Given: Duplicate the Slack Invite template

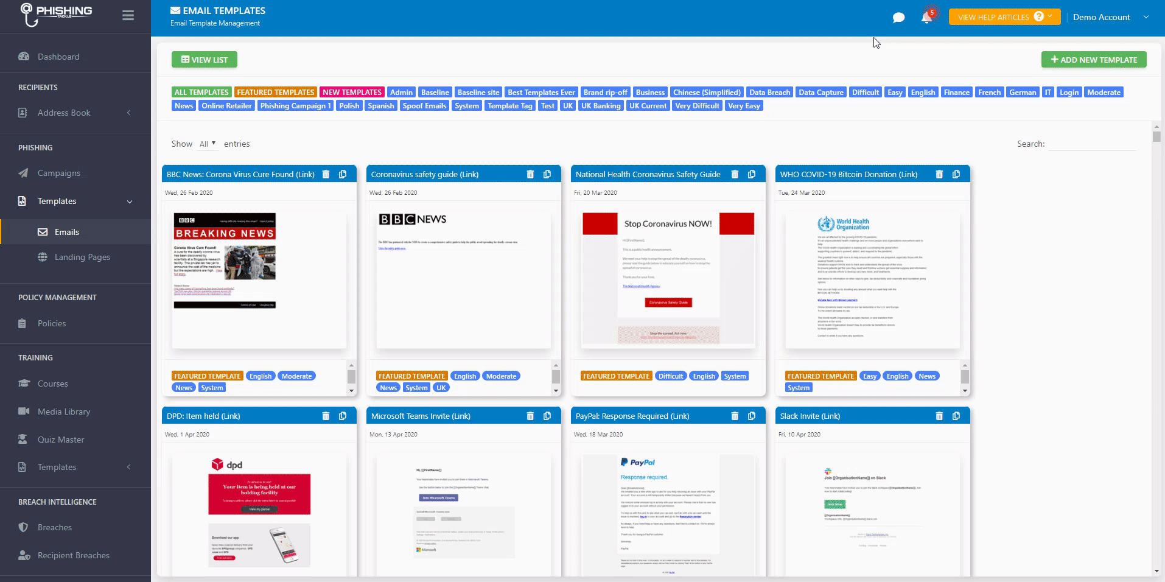Looking at the screenshot, I should pos(956,416).
